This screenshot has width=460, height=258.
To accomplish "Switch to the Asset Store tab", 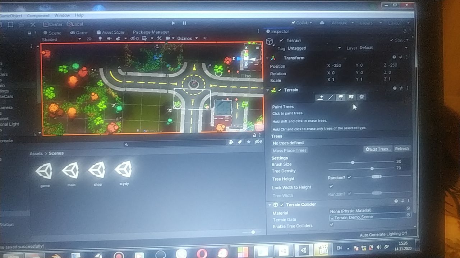I will pyautogui.click(x=110, y=32).
